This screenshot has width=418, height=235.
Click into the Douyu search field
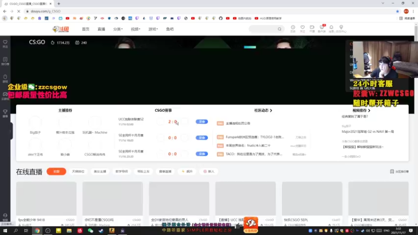pyautogui.click(x=263, y=29)
